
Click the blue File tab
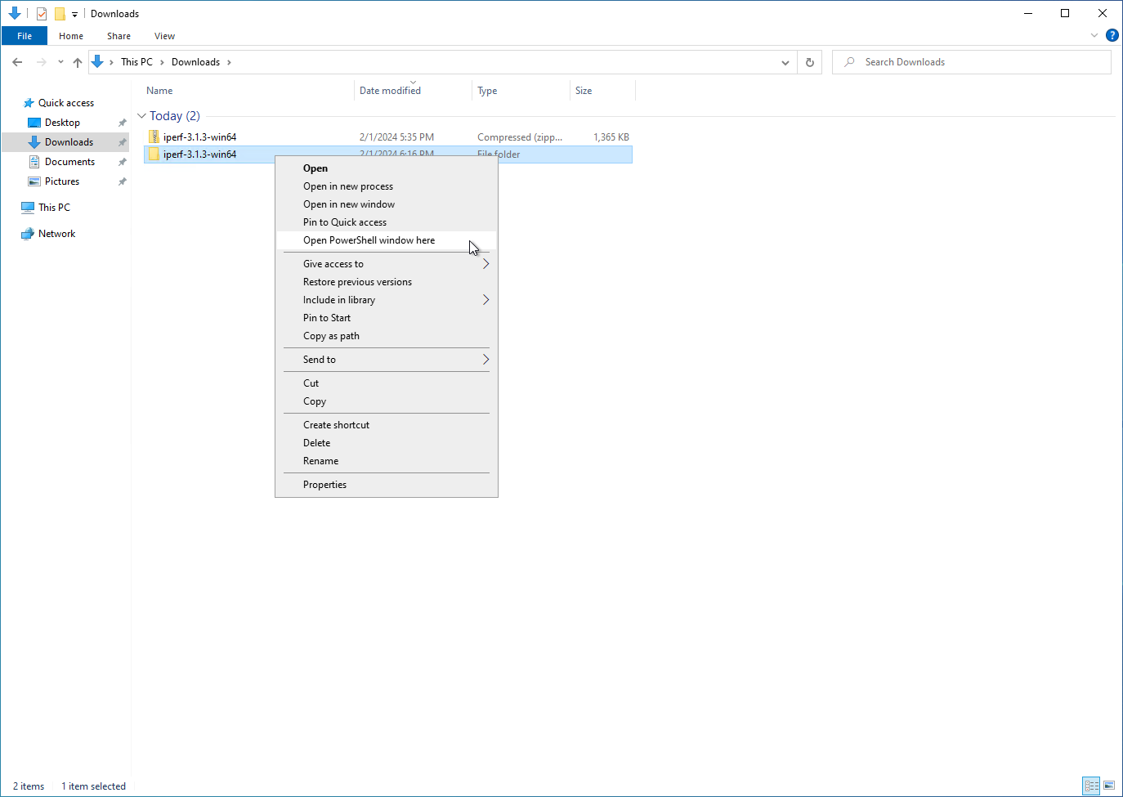tap(25, 36)
